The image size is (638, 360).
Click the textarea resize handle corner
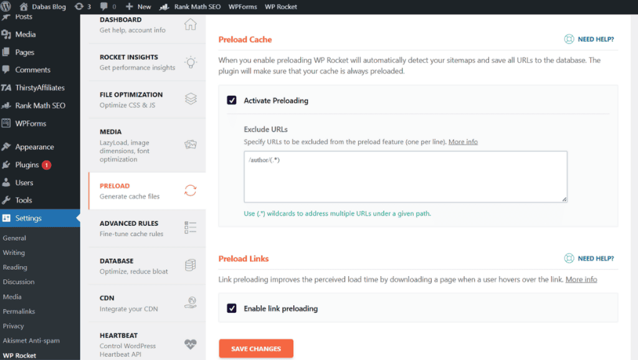point(564,200)
